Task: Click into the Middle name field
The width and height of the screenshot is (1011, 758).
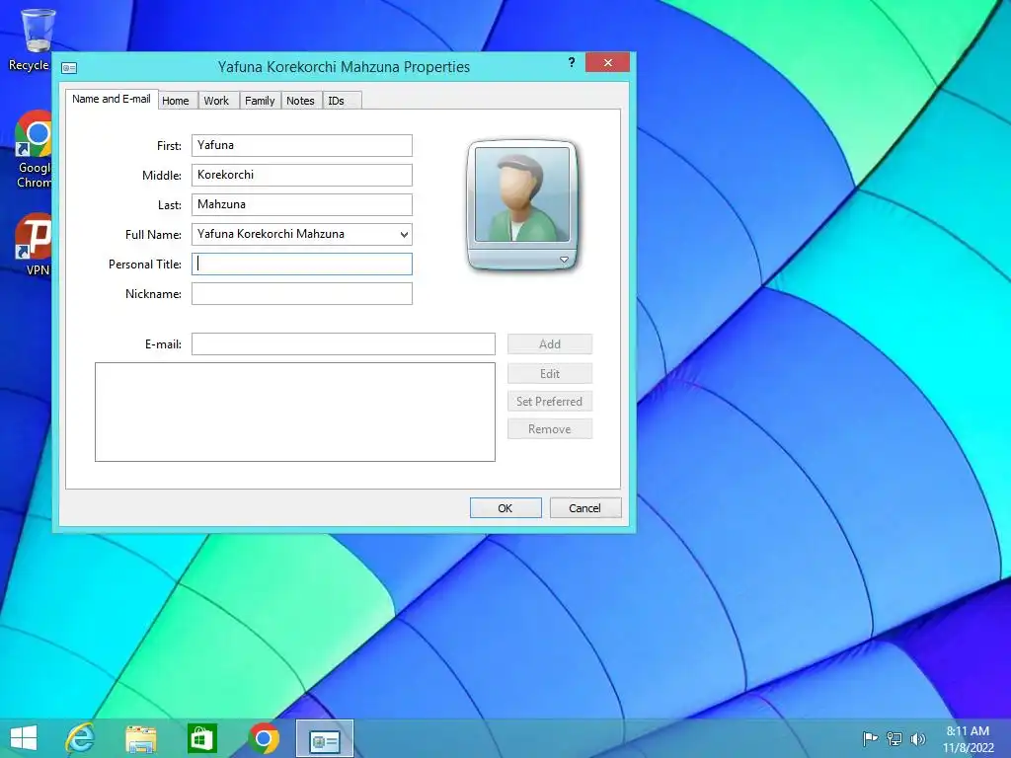Action: 302,176
